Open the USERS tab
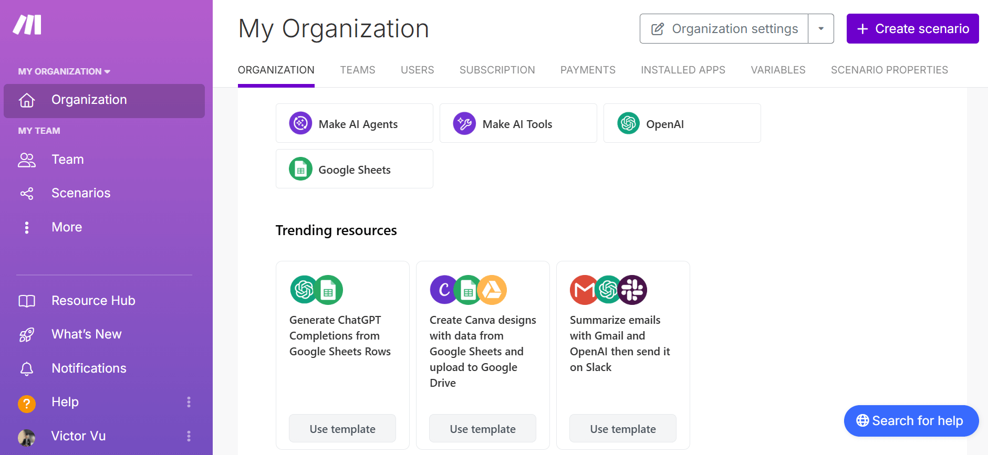This screenshot has height=455, width=988. tap(418, 70)
